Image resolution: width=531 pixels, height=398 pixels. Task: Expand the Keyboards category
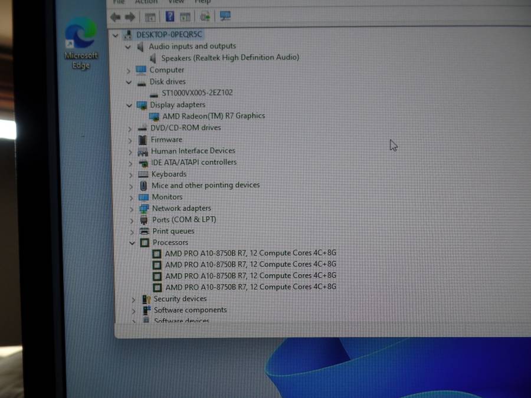tap(130, 175)
